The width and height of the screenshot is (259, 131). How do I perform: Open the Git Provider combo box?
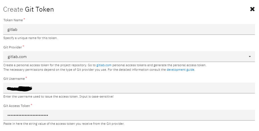pos(129,57)
